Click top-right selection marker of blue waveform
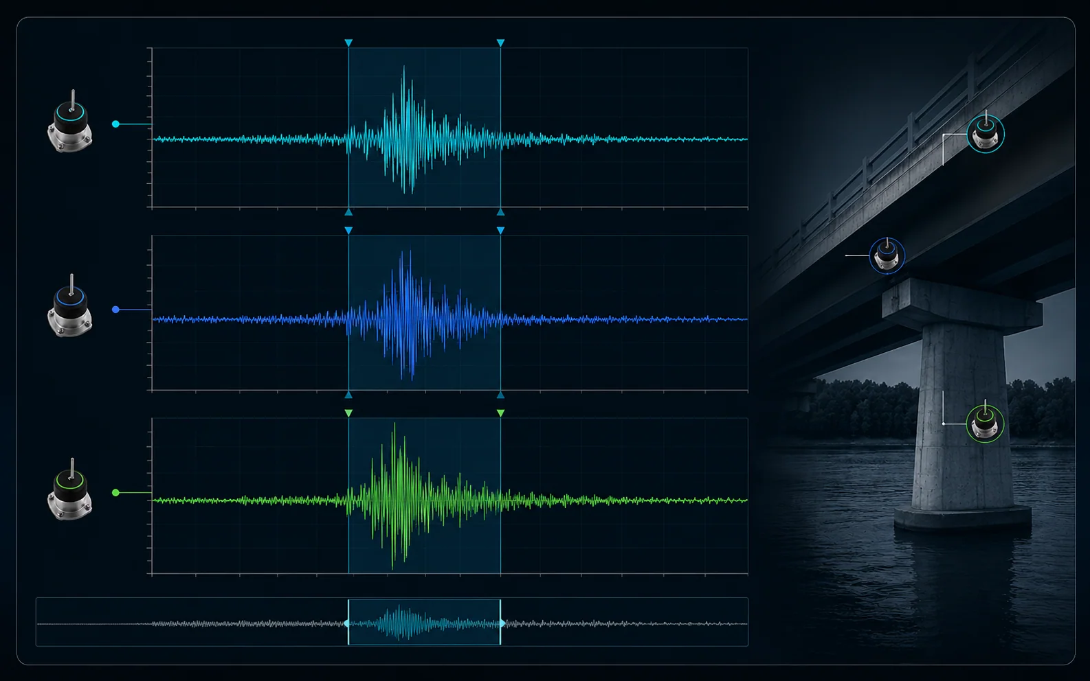Image resolution: width=1090 pixels, height=681 pixels. [x=500, y=231]
